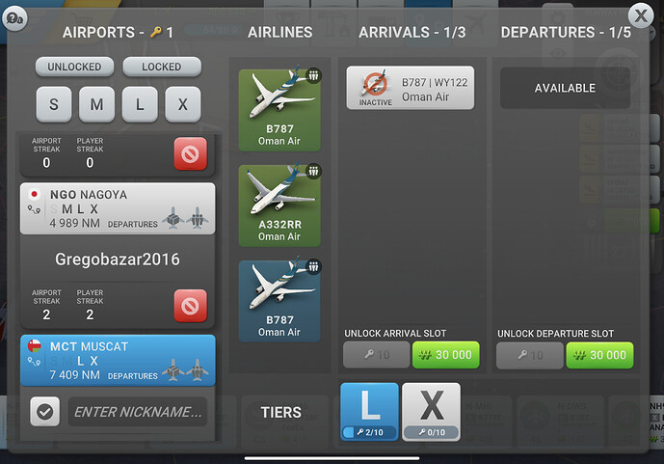Switch to the X tier tab

coord(431,412)
